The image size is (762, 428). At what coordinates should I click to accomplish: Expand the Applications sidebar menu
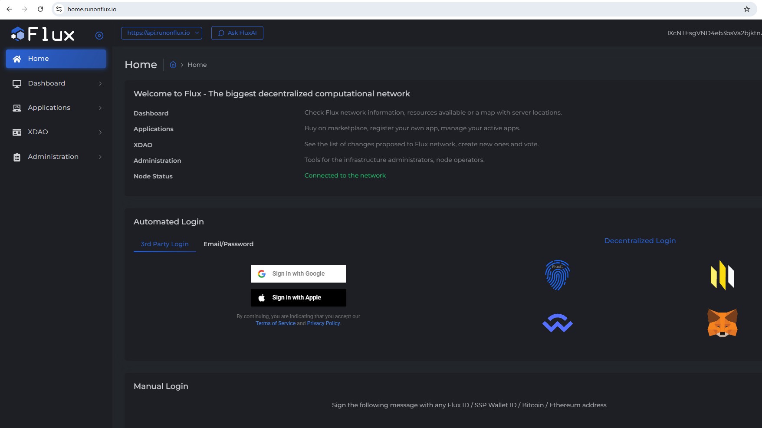point(56,108)
